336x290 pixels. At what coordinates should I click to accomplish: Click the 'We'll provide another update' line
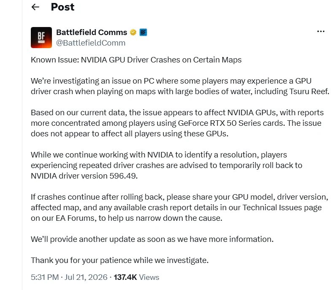pos(152,239)
